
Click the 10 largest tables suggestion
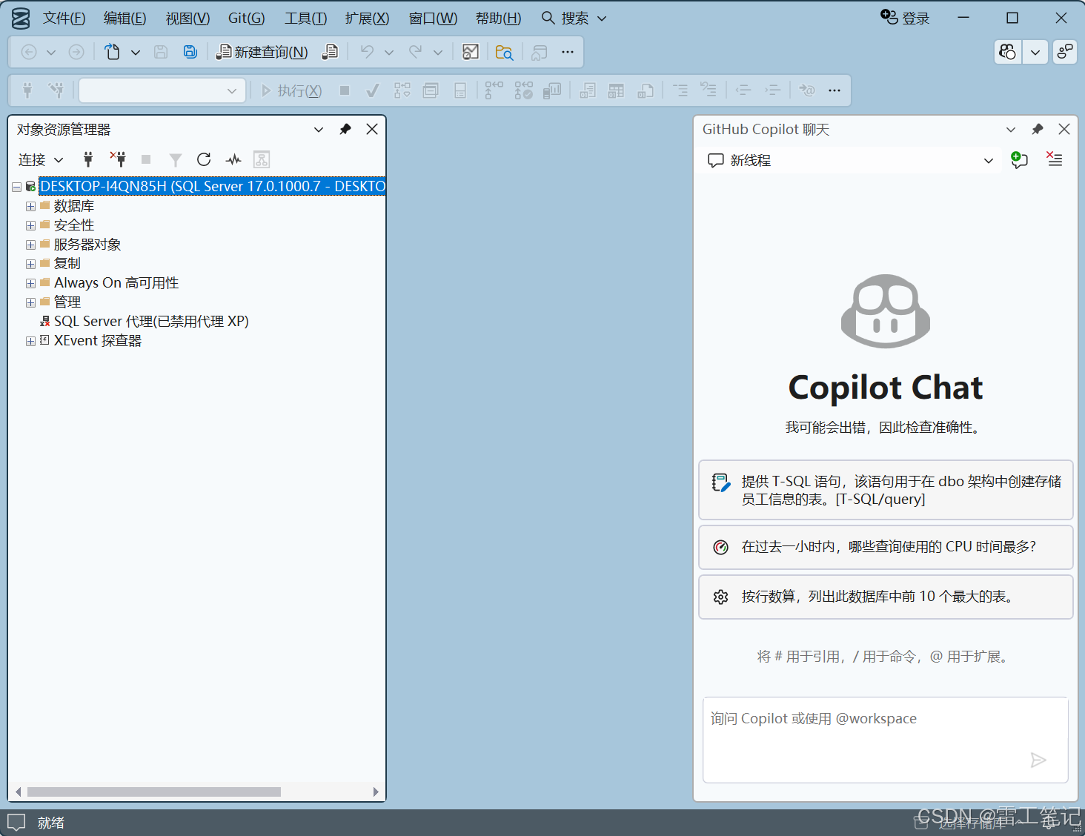pos(886,597)
